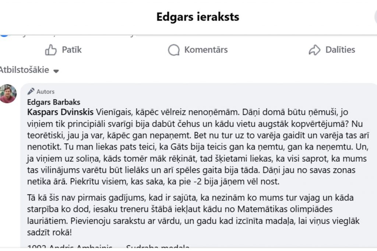Click the thumbs-up Patīk icon
This screenshot has width=377, height=251.
(x=51, y=50)
